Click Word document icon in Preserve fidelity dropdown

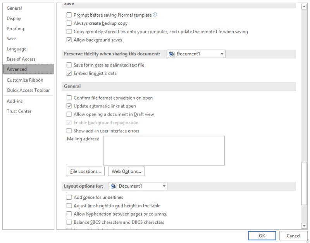coord(172,54)
